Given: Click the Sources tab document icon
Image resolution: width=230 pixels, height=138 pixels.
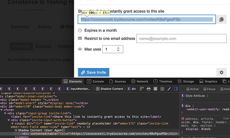Looking at the screenshot, I should tap(111, 81).
